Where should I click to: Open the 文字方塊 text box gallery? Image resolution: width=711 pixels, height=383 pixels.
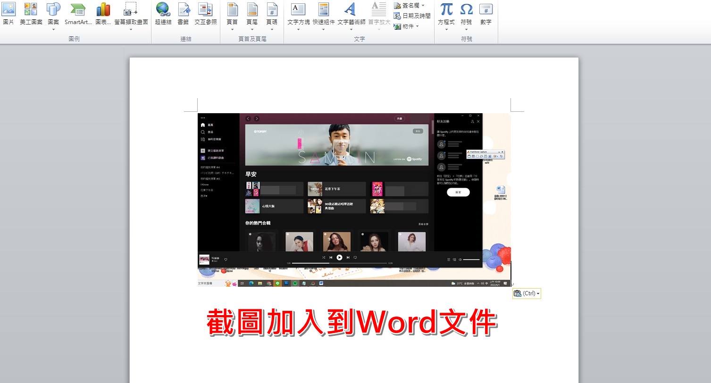[x=299, y=16]
